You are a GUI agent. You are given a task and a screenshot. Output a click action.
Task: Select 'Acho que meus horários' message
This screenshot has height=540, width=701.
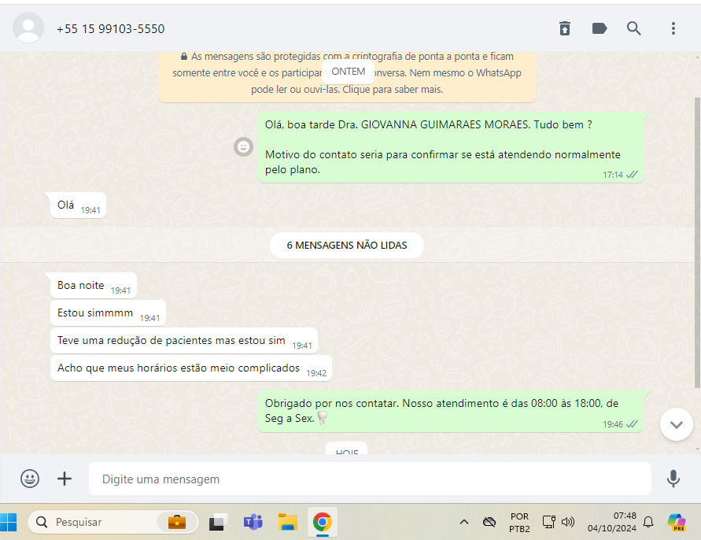[x=191, y=368]
